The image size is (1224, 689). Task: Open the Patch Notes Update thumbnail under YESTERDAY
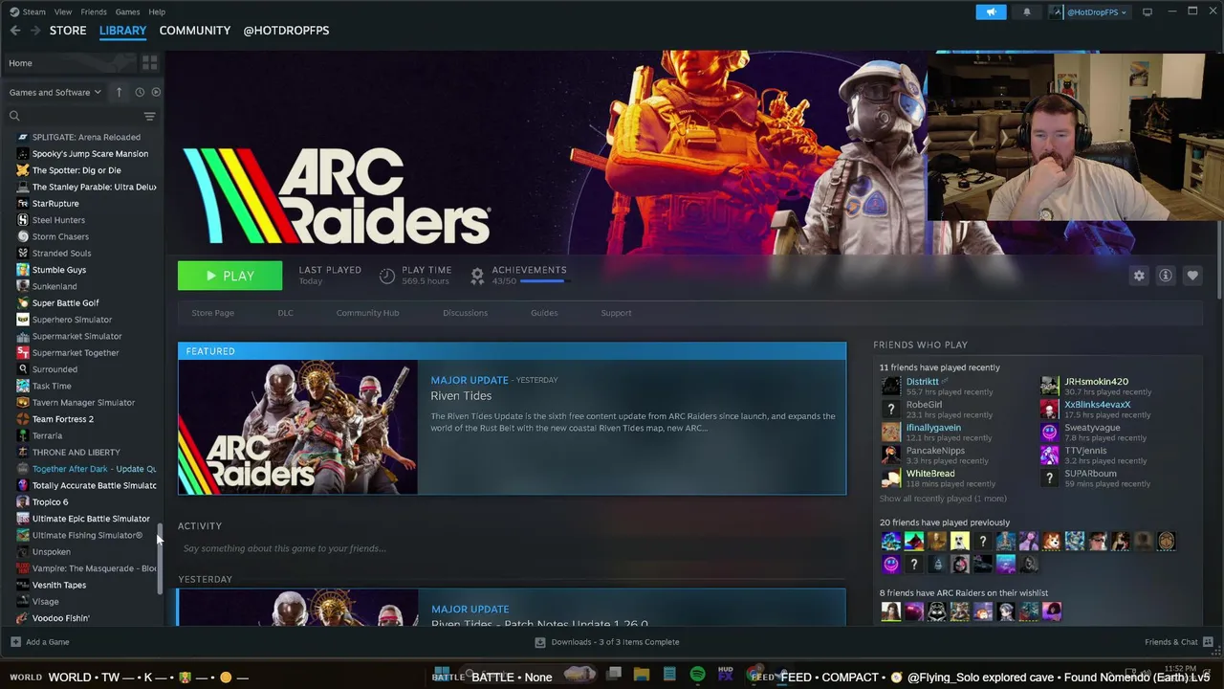[297, 609]
